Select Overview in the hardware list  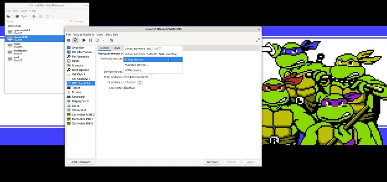pos(81,48)
